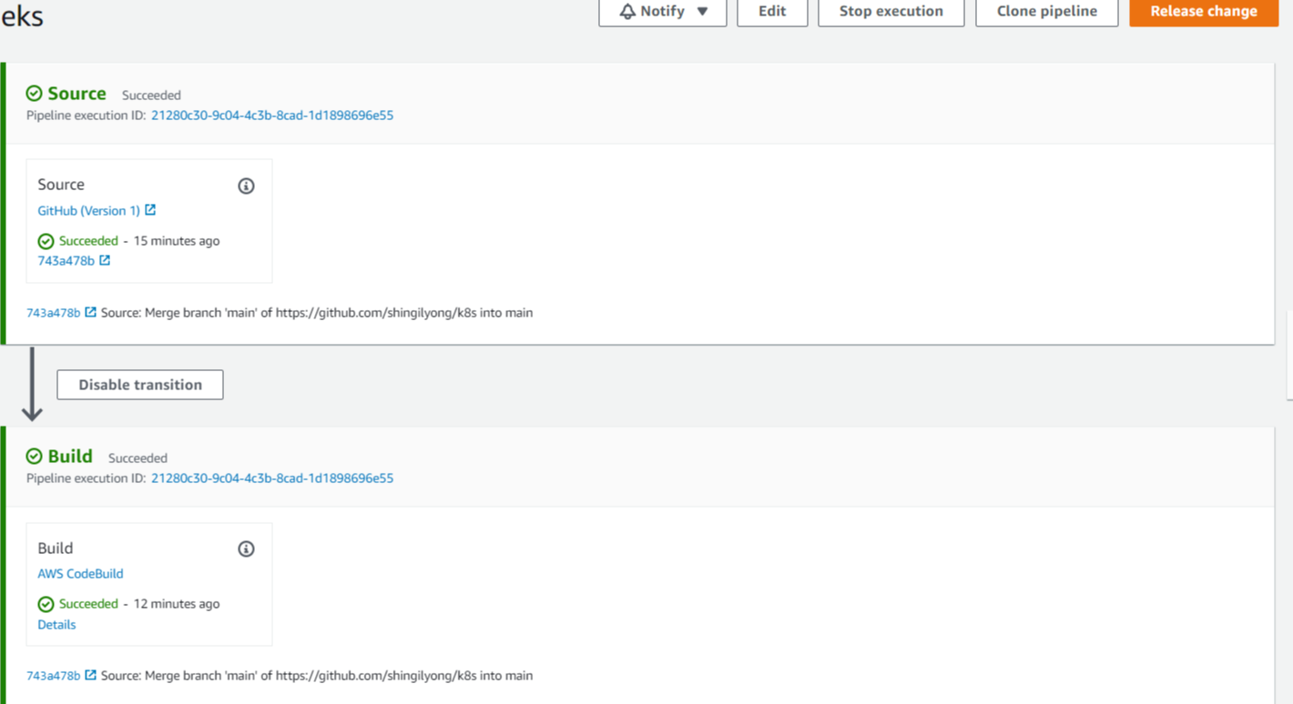Screen dimensions: 1293x704
Task: Click the 'Source' action name in the card
Action: pos(61,185)
